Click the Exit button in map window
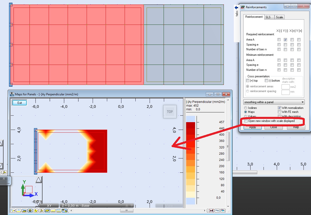 pos(19,103)
